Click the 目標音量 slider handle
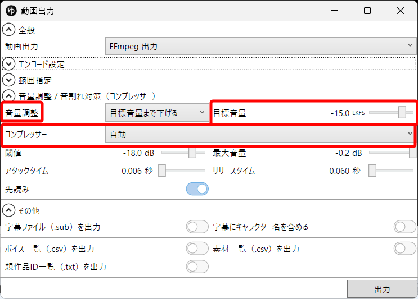The height and width of the screenshot is (299, 418). tap(402, 112)
